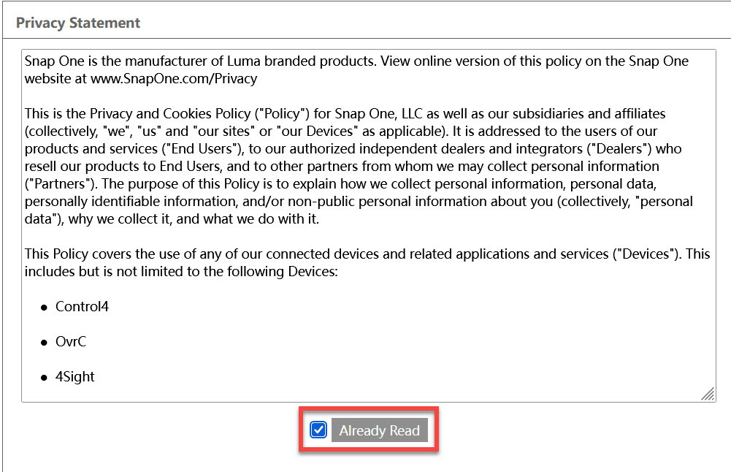Click the Control4 list item
The height and width of the screenshot is (472, 731).
tap(82, 306)
